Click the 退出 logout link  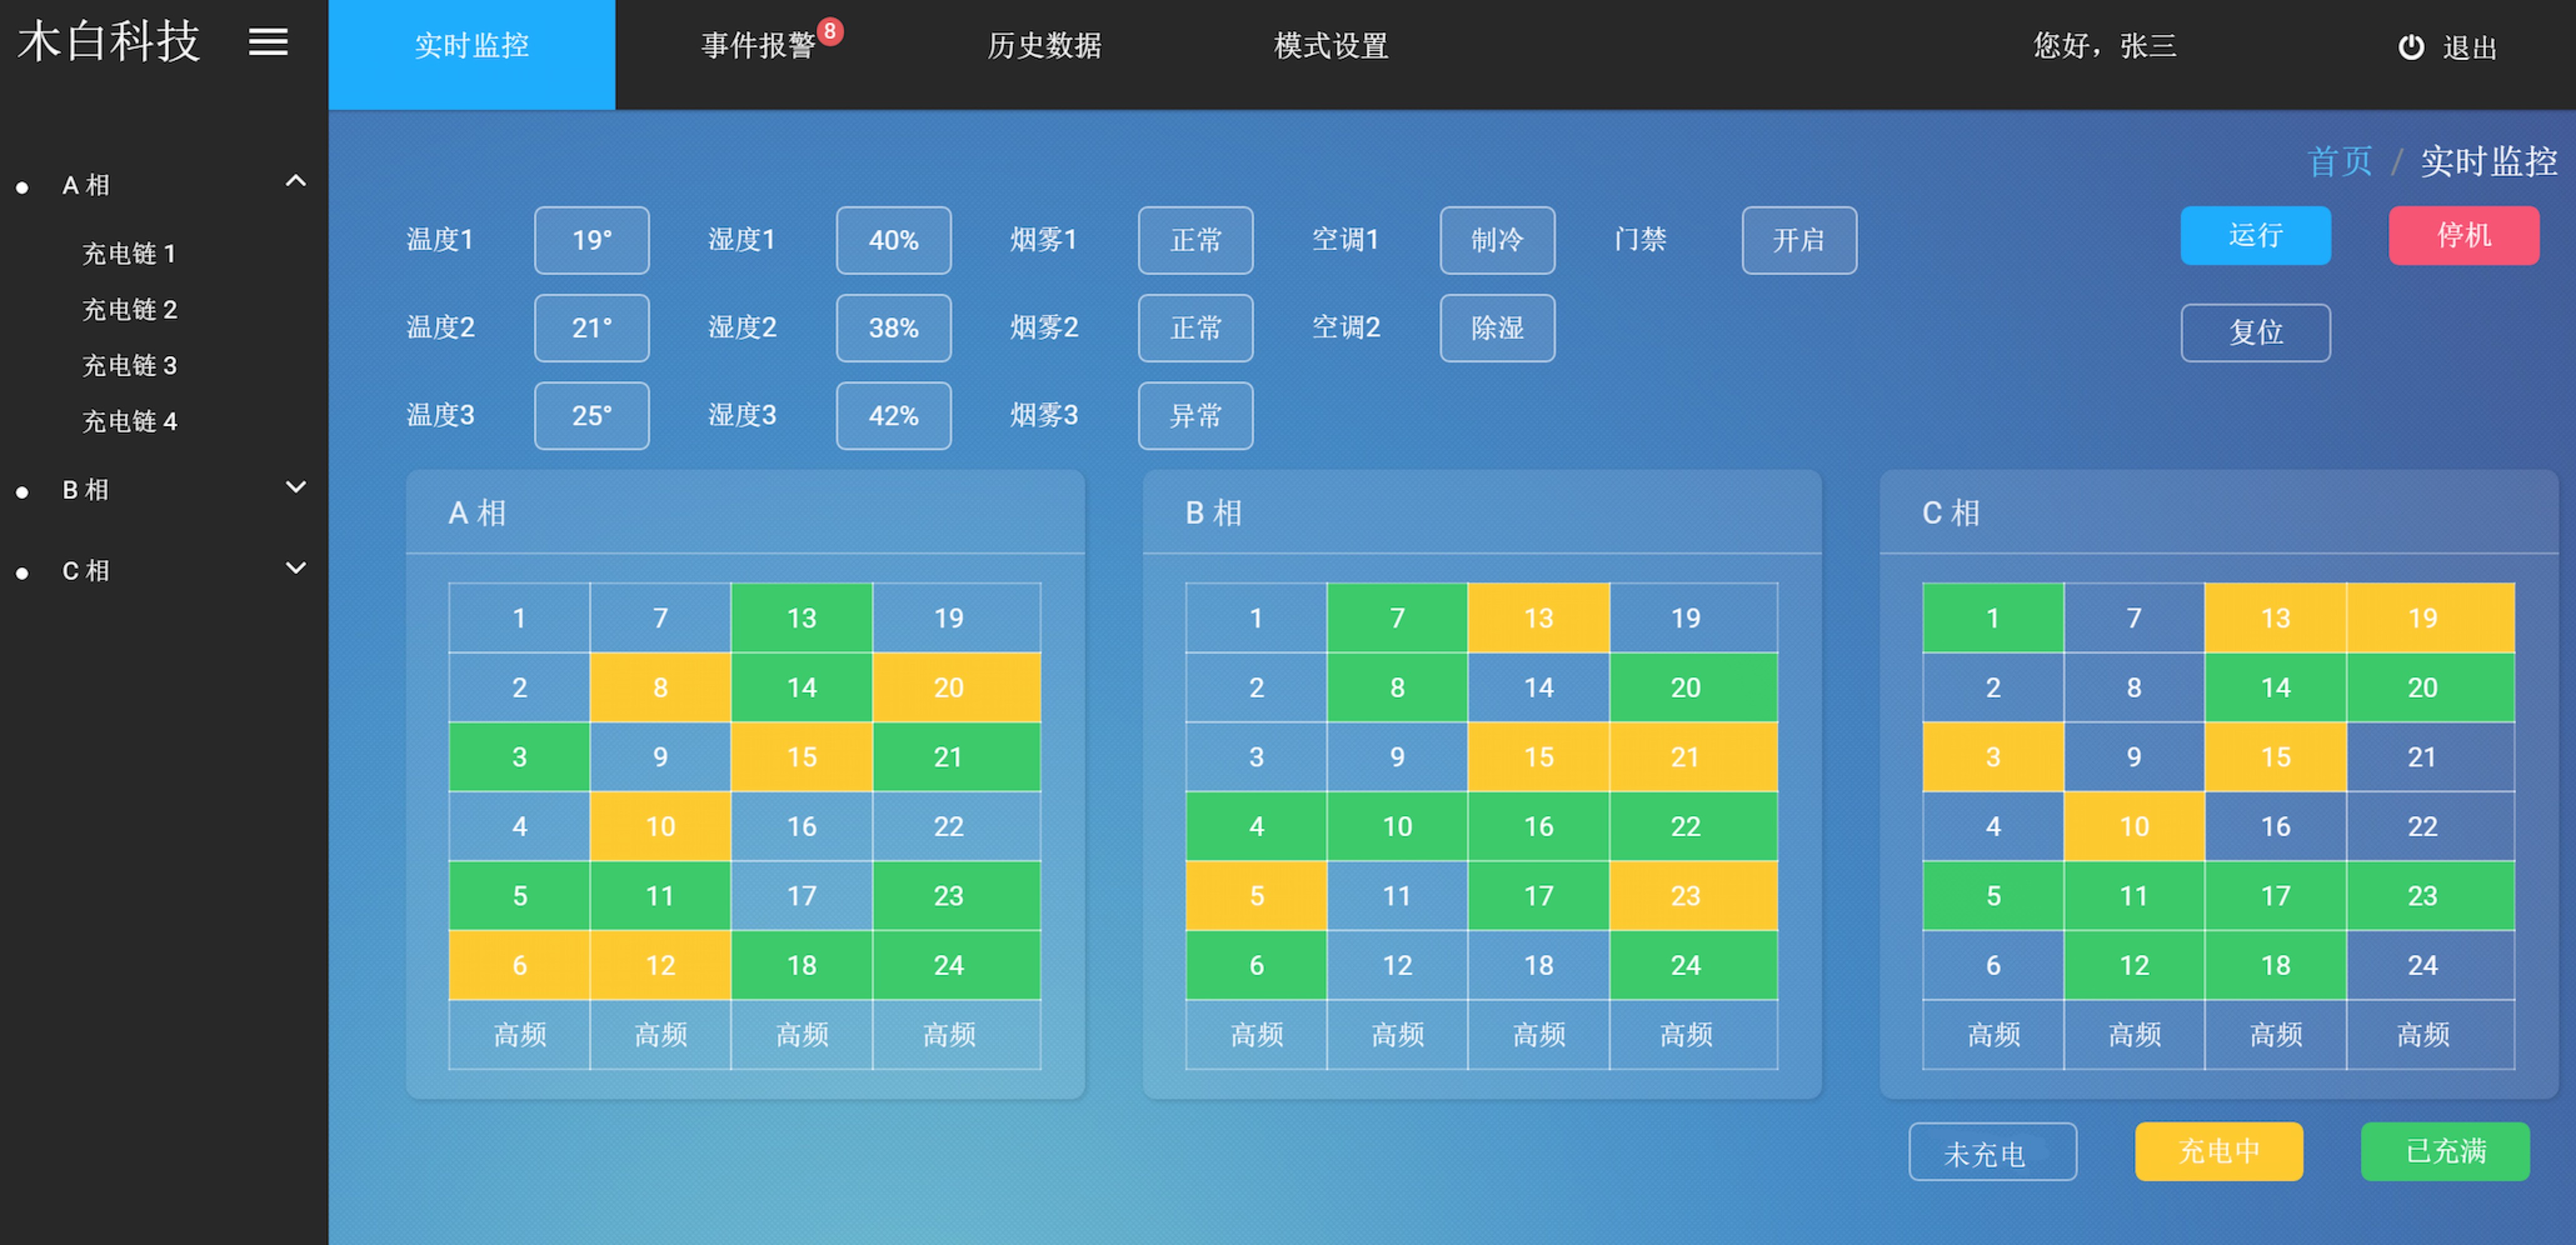pos(2469,48)
